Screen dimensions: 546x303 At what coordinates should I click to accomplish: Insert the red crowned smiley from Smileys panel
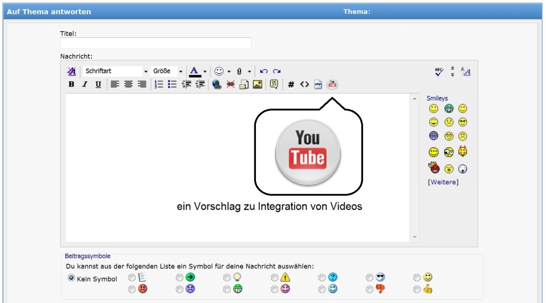[434, 168]
